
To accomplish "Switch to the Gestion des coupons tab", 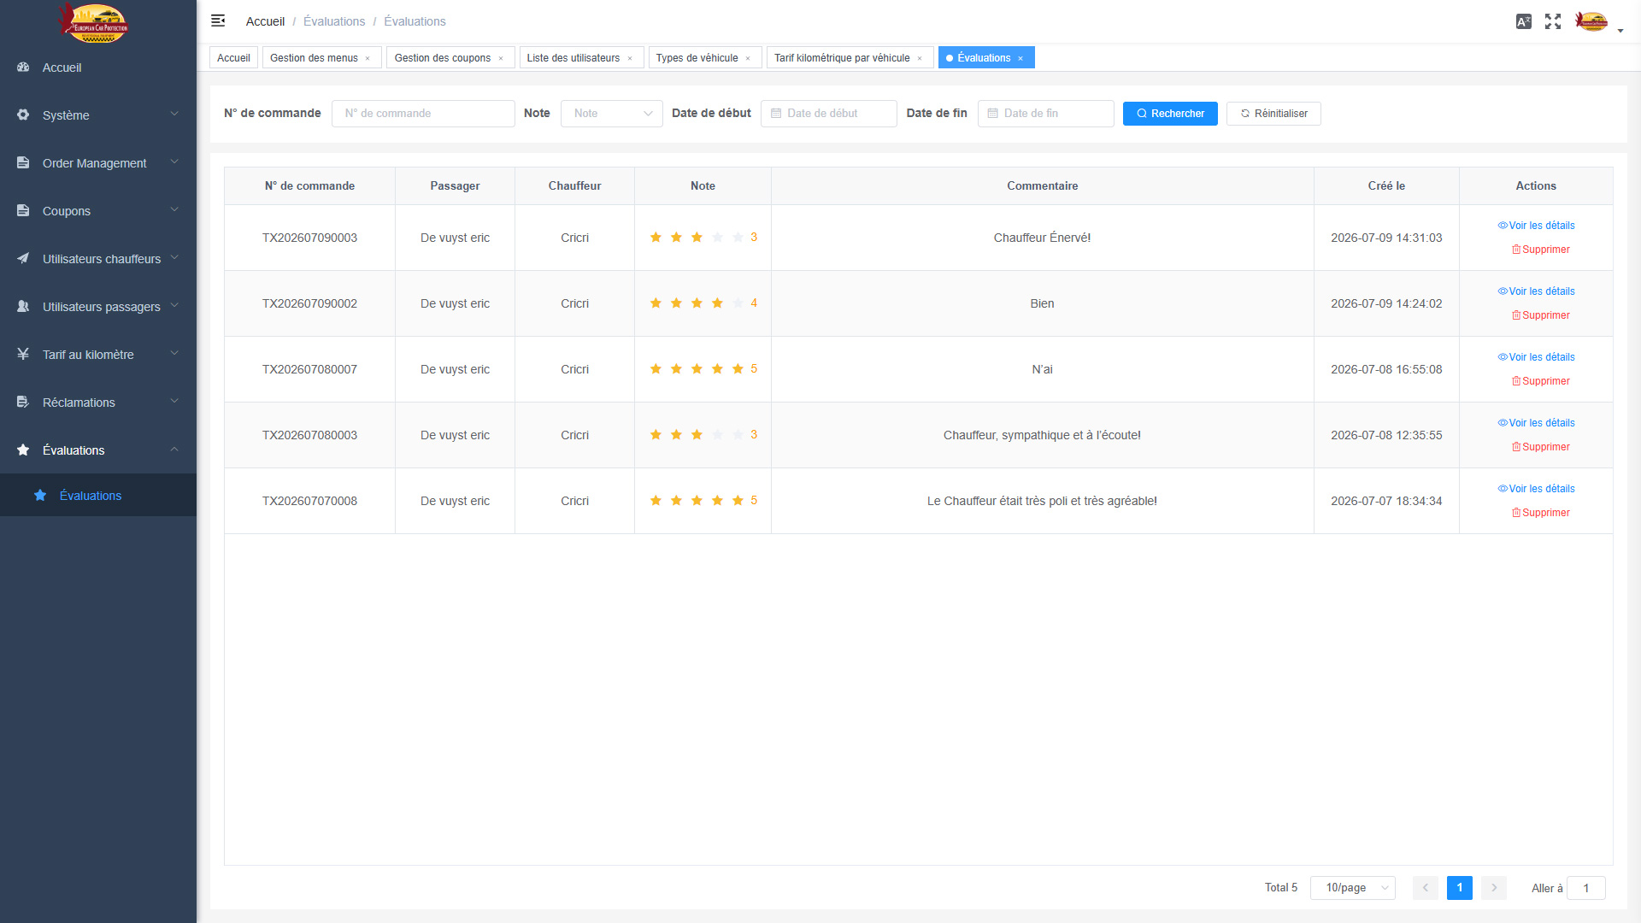I will [x=442, y=58].
